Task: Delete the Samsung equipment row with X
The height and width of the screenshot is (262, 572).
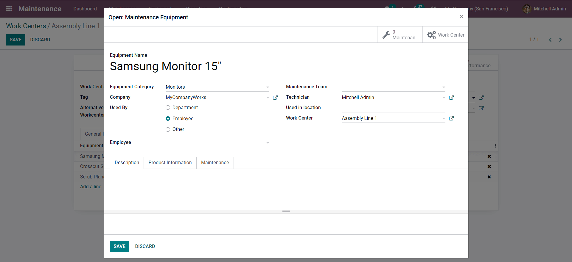Action: [x=489, y=156]
